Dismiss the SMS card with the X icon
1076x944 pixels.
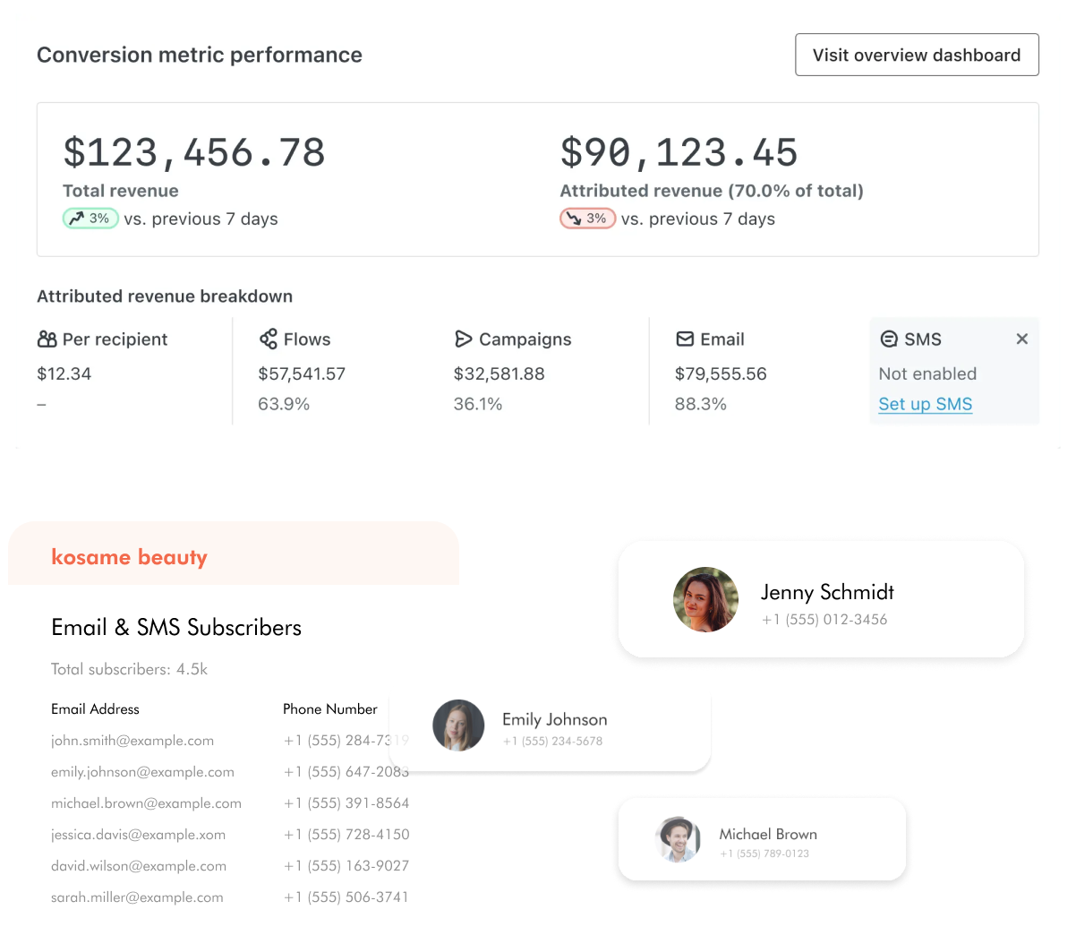tap(1021, 339)
